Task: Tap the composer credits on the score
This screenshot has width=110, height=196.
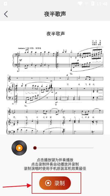Action: click(x=97, y=43)
